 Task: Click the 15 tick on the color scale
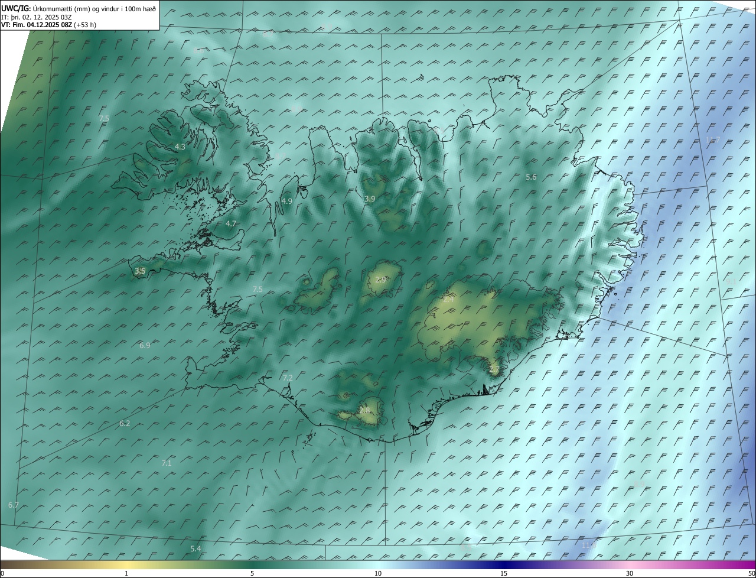[x=504, y=573]
